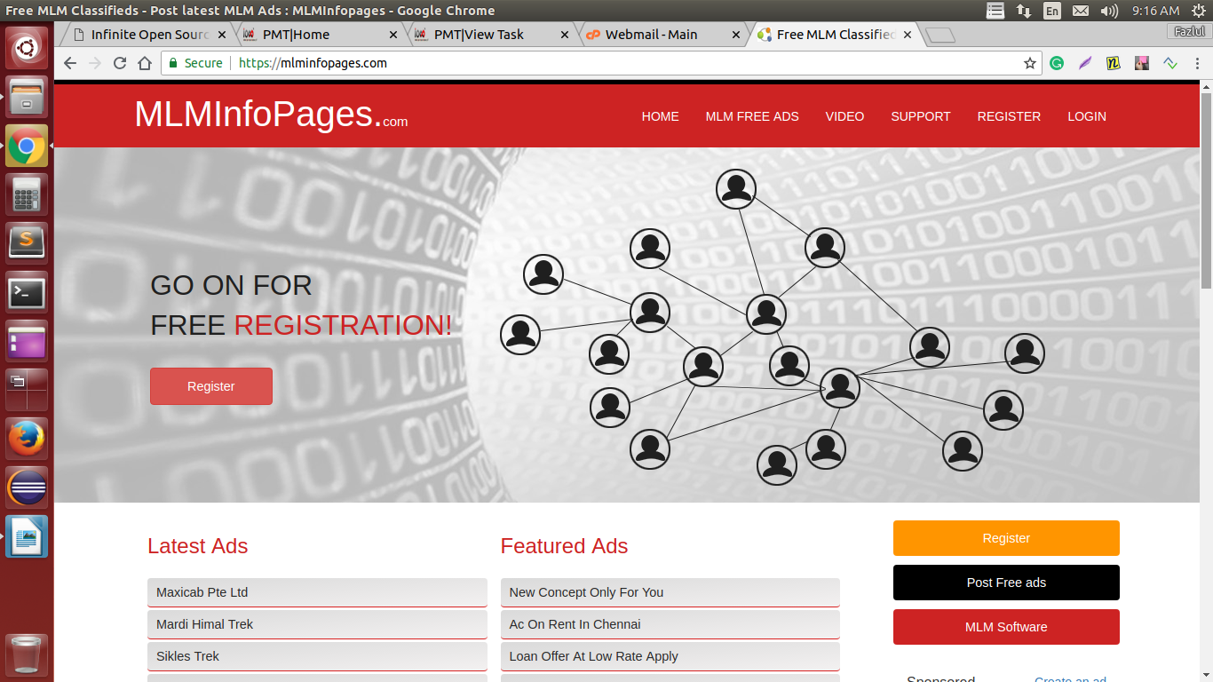Image resolution: width=1213 pixels, height=682 pixels.
Task: Open the Grammarly extension
Action: 1057,63
